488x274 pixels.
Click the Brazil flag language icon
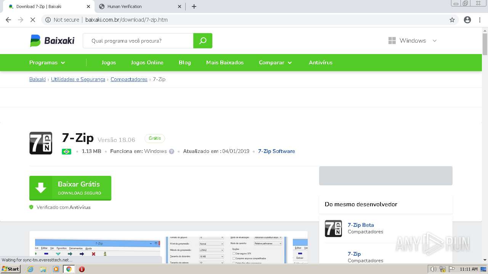pos(66,151)
